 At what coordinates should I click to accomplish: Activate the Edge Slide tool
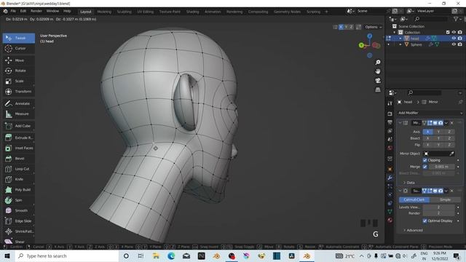(19, 221)
